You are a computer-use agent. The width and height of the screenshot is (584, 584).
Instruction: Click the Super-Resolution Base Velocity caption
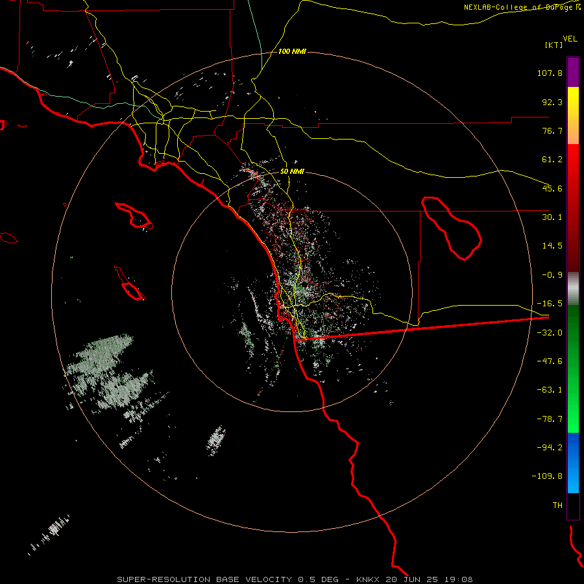pyautogui.click(x=295, y=579)
